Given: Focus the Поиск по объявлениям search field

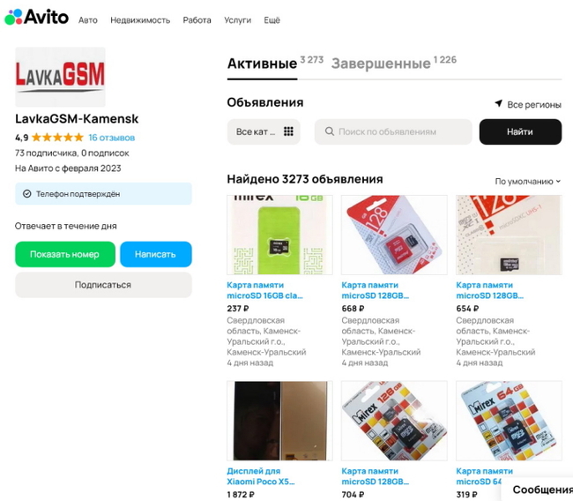Looking at the screenshot, I should [393, 131].
